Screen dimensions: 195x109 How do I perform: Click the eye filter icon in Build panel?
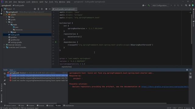pos(5,84)
